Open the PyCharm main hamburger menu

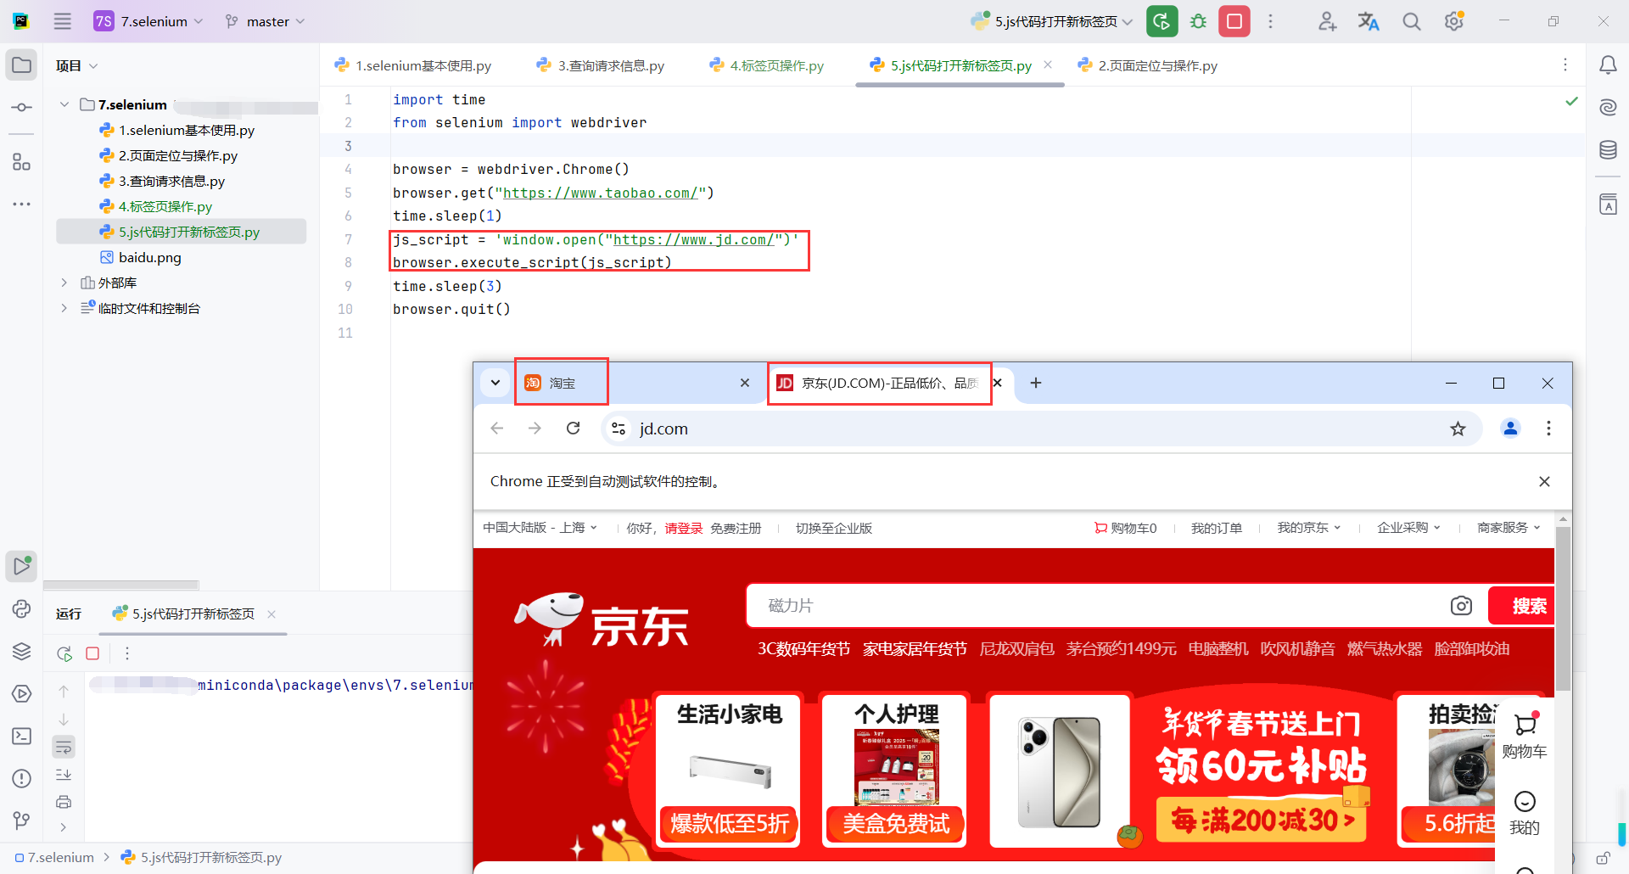tap(63, 21)
